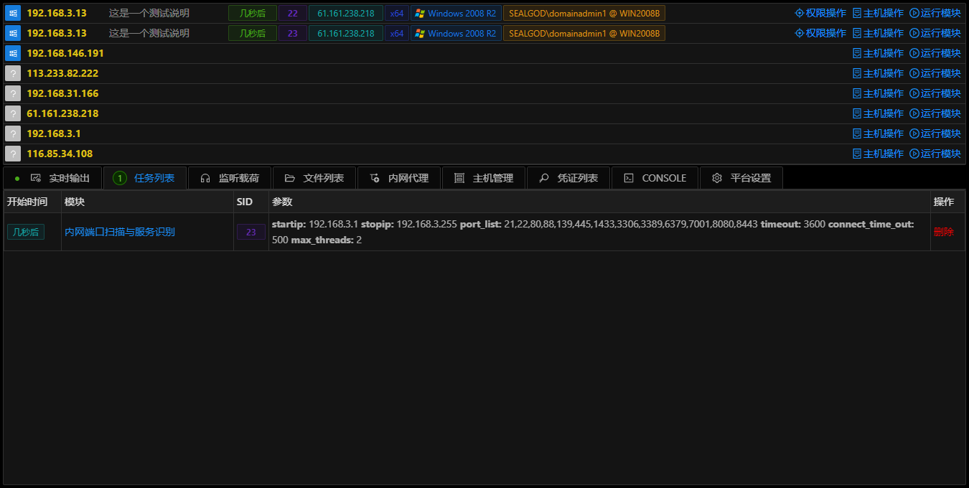Show the 凭证列表 tab

point(568,178)
